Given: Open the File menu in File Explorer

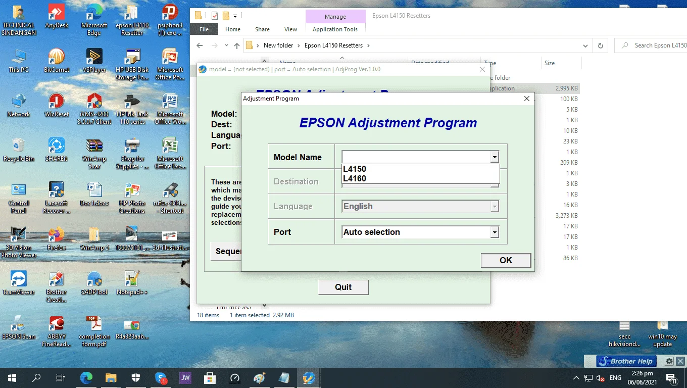Looking at the screenshot, I should click(x=204, y=29).
